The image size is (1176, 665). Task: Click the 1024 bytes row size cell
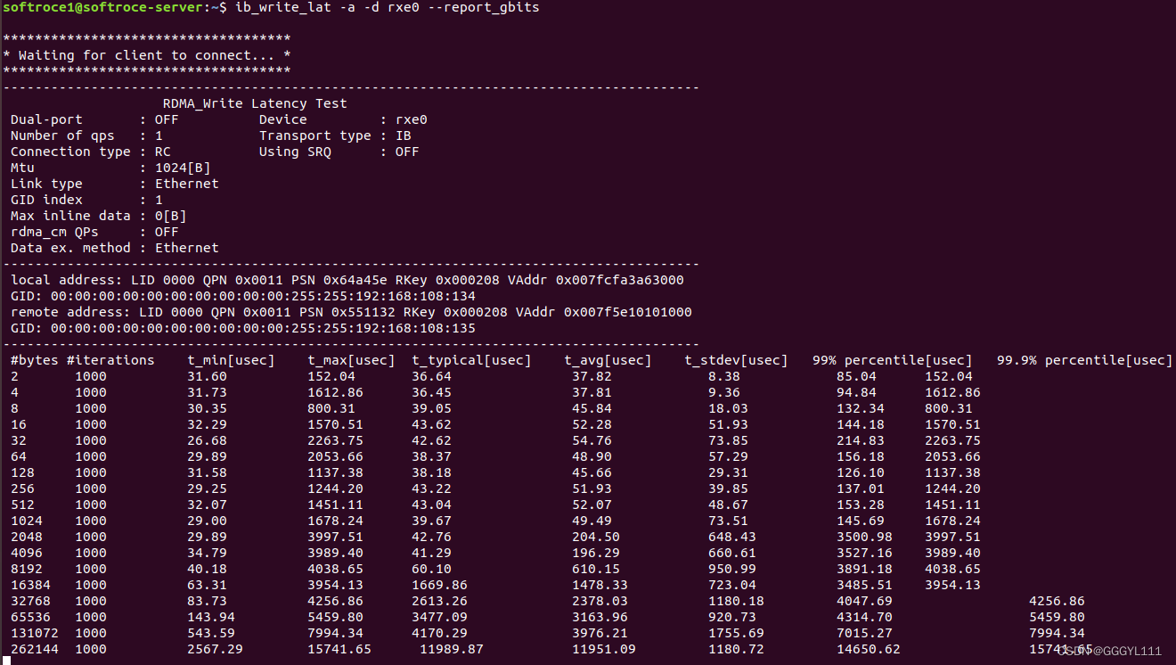click(x=26, y=521)
